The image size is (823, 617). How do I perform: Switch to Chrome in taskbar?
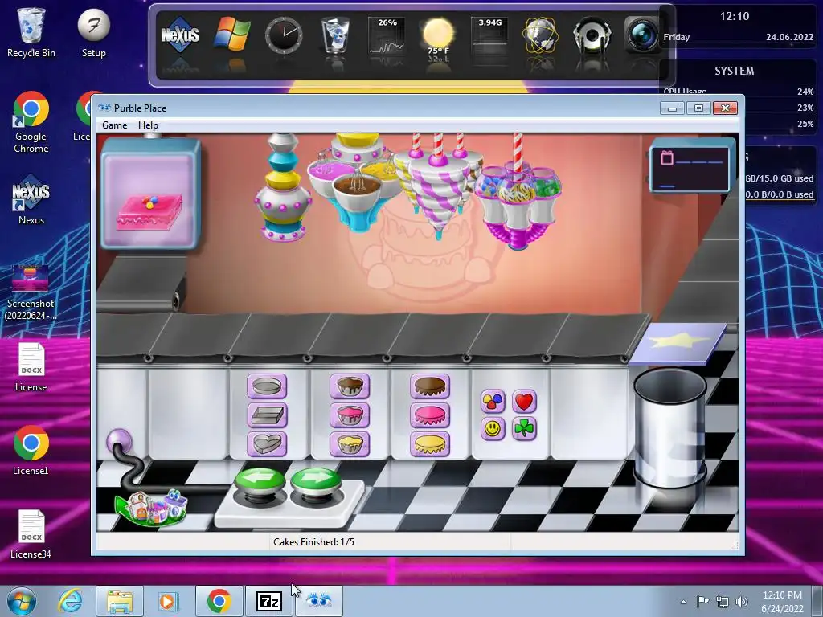click(219, 601)
